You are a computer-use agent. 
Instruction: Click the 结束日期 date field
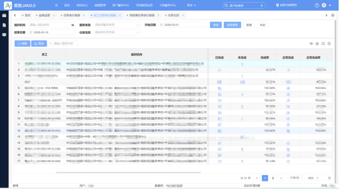pyautogui.click(x=52, y=32)
